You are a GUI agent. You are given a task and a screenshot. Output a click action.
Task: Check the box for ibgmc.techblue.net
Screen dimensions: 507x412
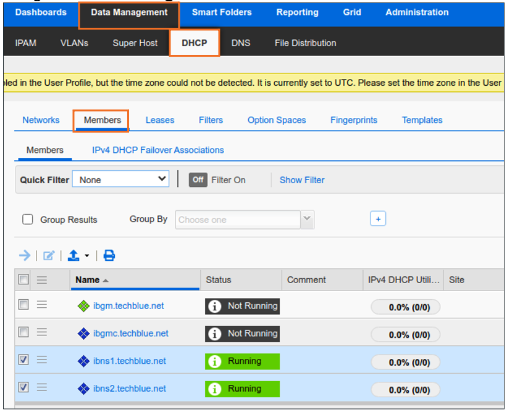point(23,332)
